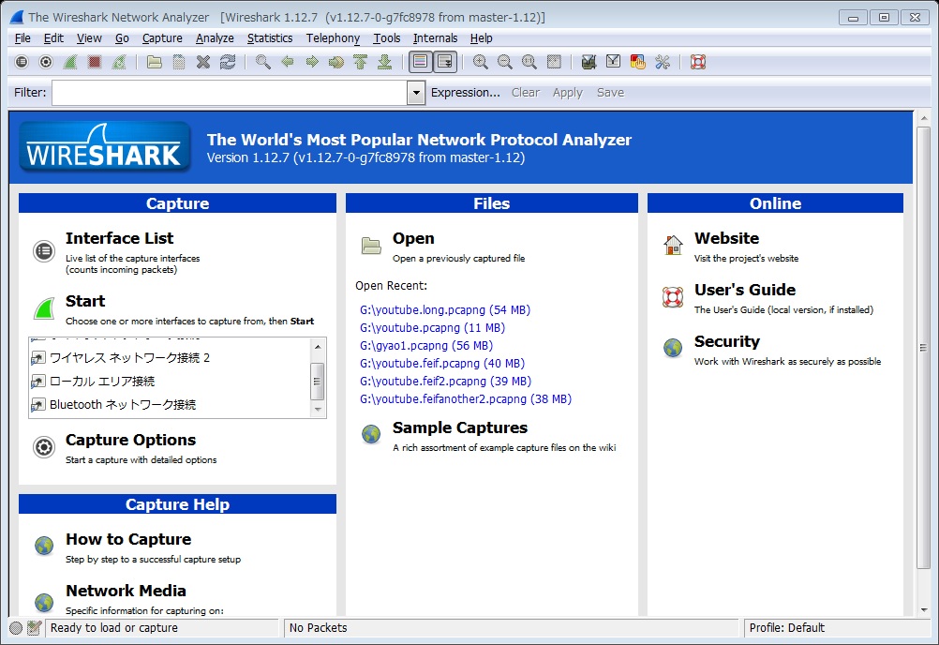This screenshot has width=939, height=645.
Task: Go forward in packet history with the right arrow
Action: pos(312,62)
